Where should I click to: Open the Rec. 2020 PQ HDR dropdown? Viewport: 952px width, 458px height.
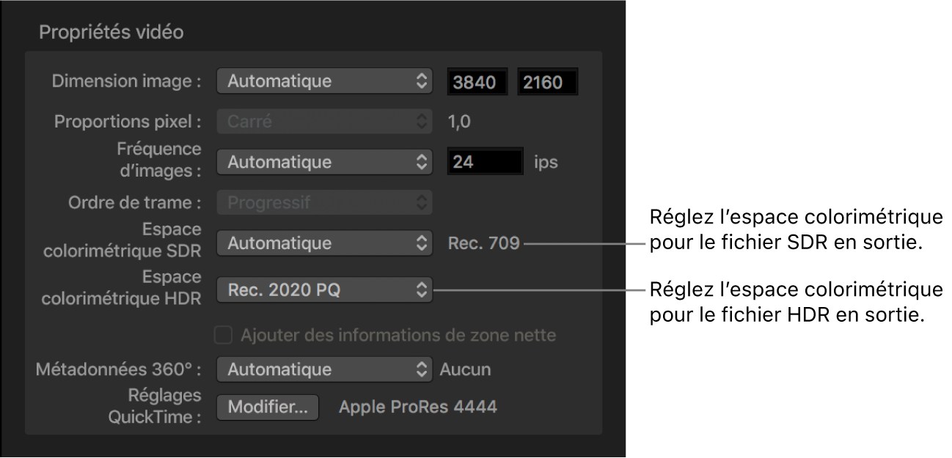point(325,290)
